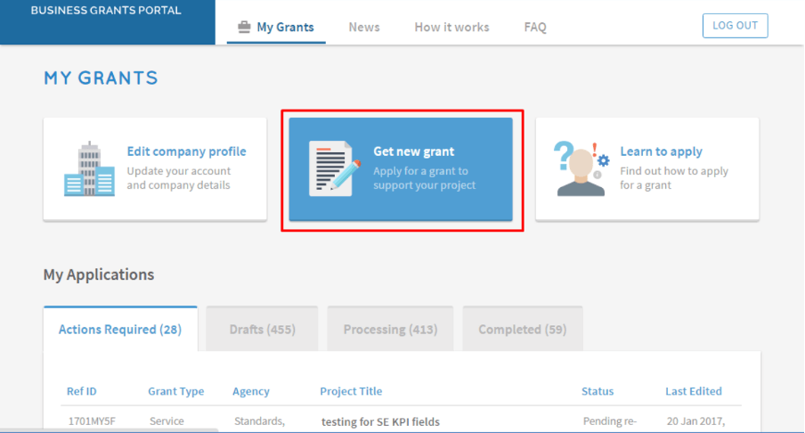Click the building icon on Edit company profile
805x433 pixels.
[89, 168]
